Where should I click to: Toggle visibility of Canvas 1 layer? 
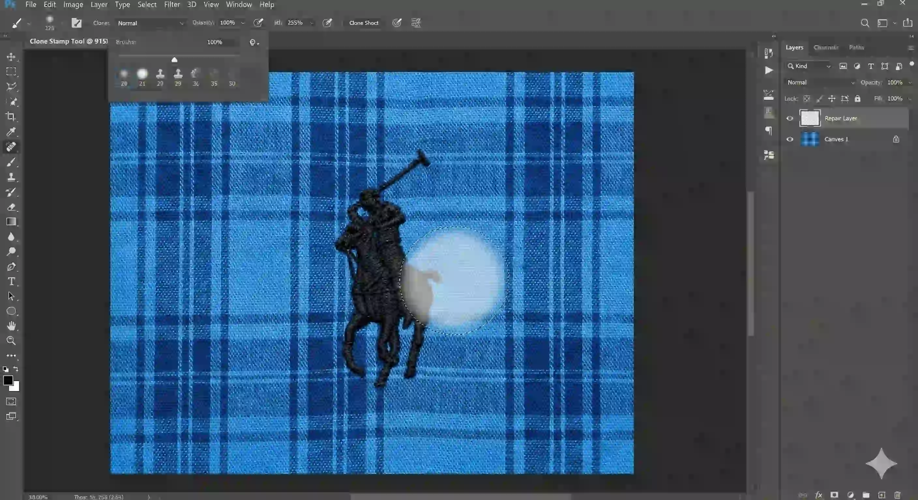click(790, 139)
